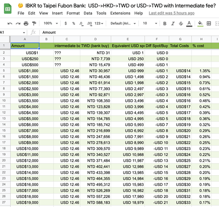The width and height of the screenshot is (219, 207).
Task: Select cell 'USD 12.46' in row 10
Action: 67,101
